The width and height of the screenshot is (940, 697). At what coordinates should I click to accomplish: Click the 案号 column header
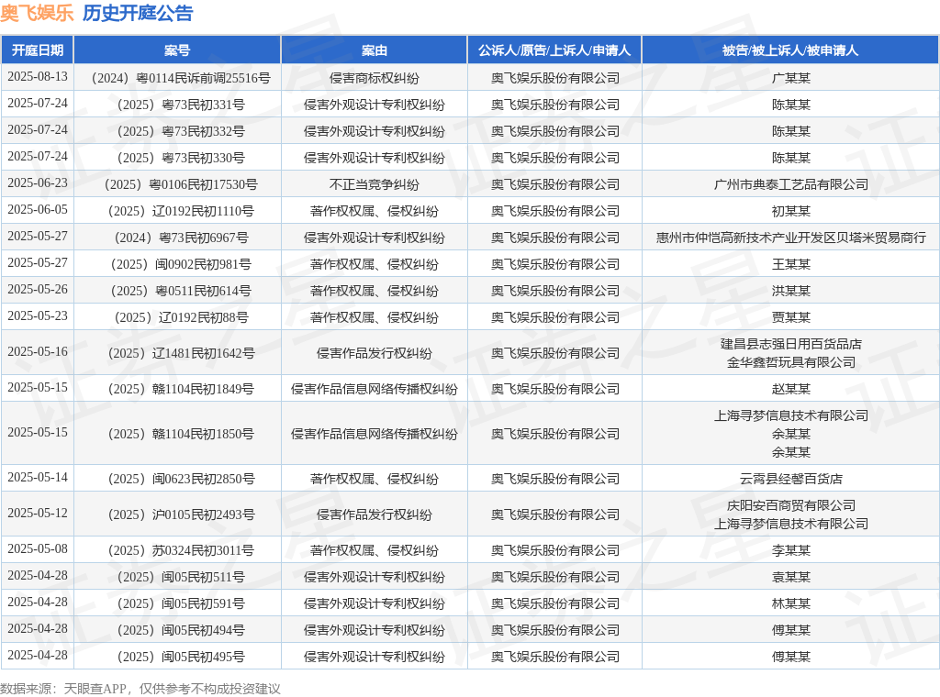coord(177,50)
